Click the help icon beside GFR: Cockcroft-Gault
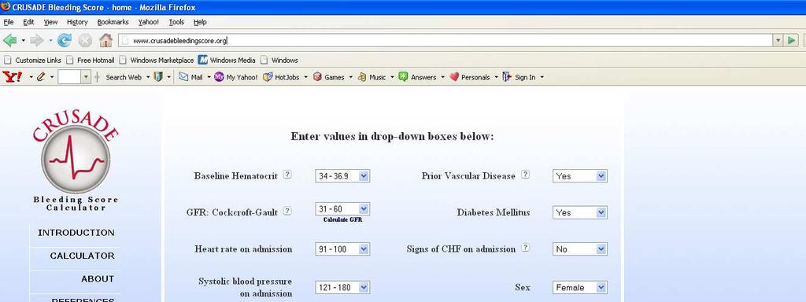The image size is (806, 302). [287, 211]
